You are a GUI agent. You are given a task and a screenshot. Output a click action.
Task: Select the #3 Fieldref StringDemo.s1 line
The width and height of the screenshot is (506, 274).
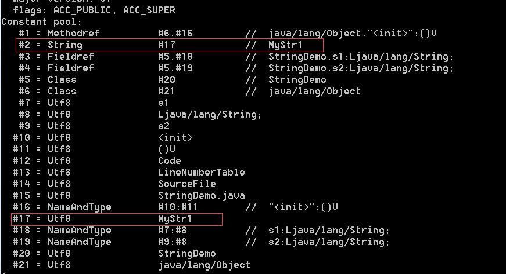(x=236, y=57)
